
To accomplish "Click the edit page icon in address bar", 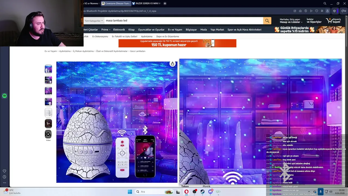I will pyautogui.click(x=295, y=11).
